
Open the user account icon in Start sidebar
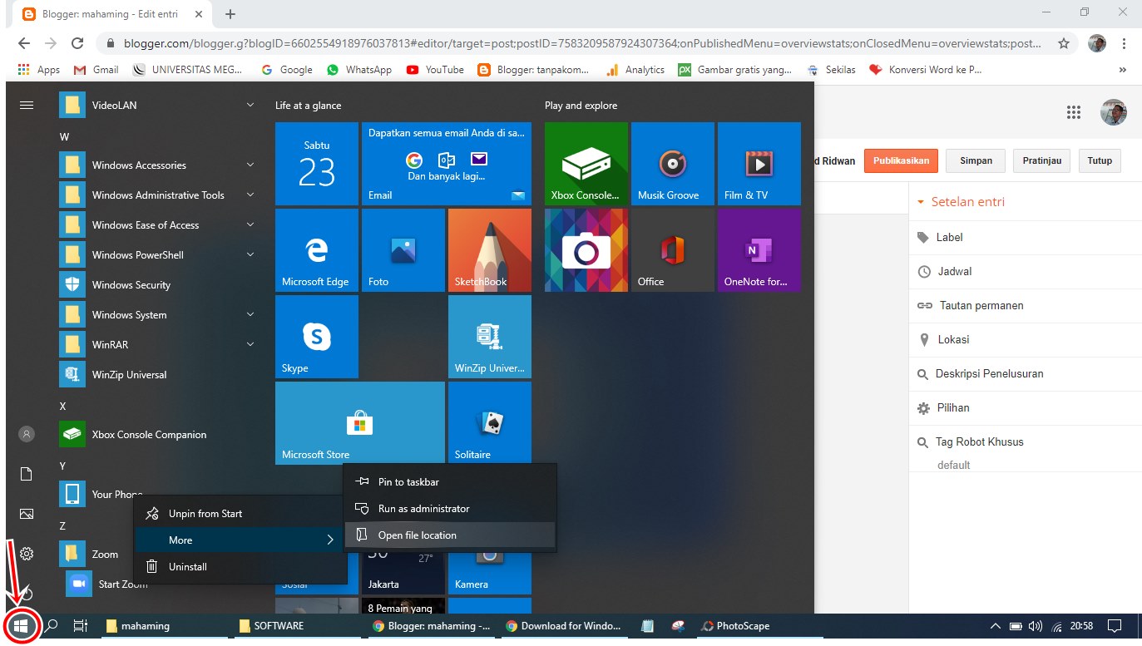27,434
